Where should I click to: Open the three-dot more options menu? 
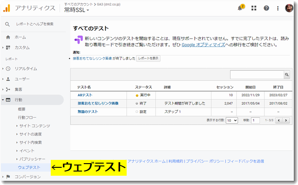pos(278,8)
